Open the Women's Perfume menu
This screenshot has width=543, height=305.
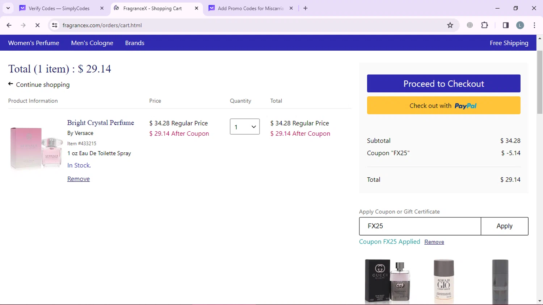pos(34,43)
